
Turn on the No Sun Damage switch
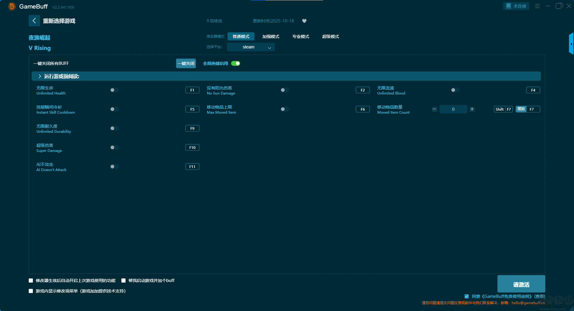click(285, 90)
